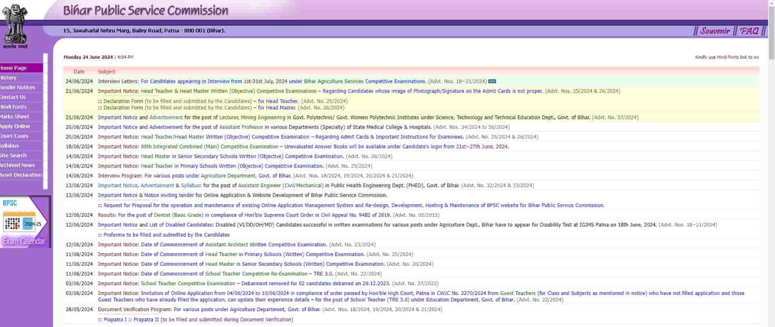Open the Souvenir link in header

click(714, 31)
